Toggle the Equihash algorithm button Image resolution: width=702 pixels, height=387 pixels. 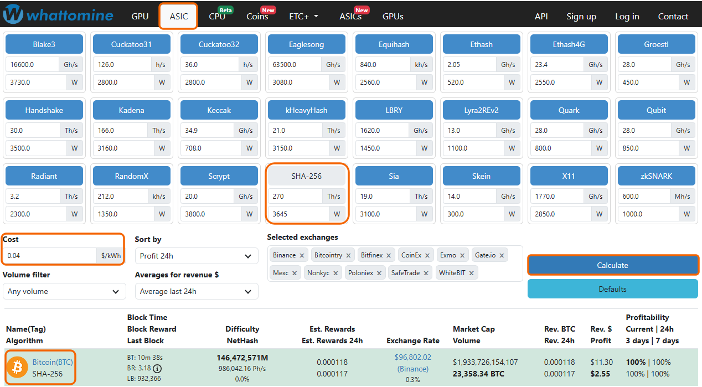tap(394, 44)
